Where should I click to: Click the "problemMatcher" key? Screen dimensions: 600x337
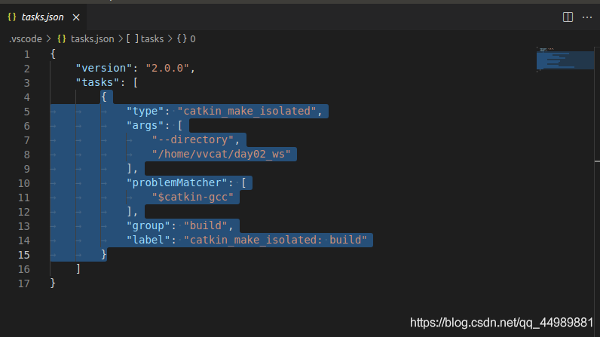(x=177, y=182)
